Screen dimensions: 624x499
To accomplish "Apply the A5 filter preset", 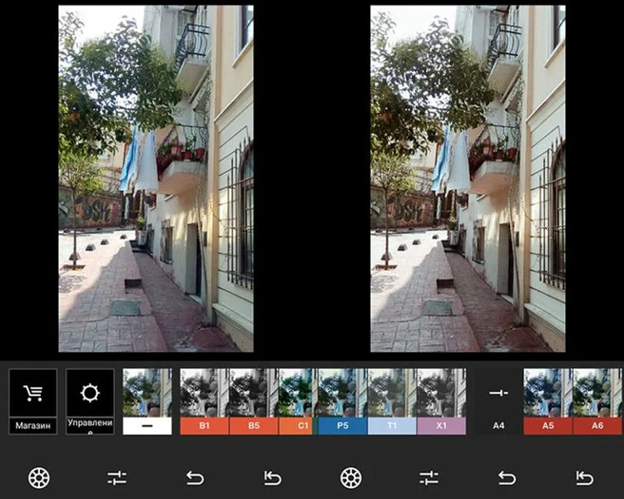I will click(547, 401).
